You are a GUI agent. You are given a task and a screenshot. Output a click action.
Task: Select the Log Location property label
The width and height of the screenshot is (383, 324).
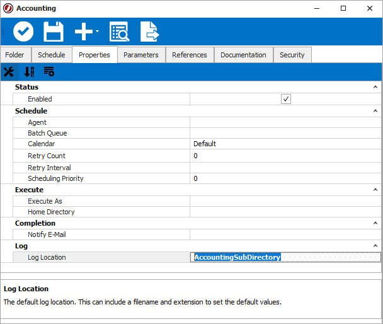tap(47, 257)
